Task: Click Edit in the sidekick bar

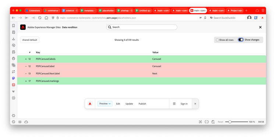Action: [118, 104]
